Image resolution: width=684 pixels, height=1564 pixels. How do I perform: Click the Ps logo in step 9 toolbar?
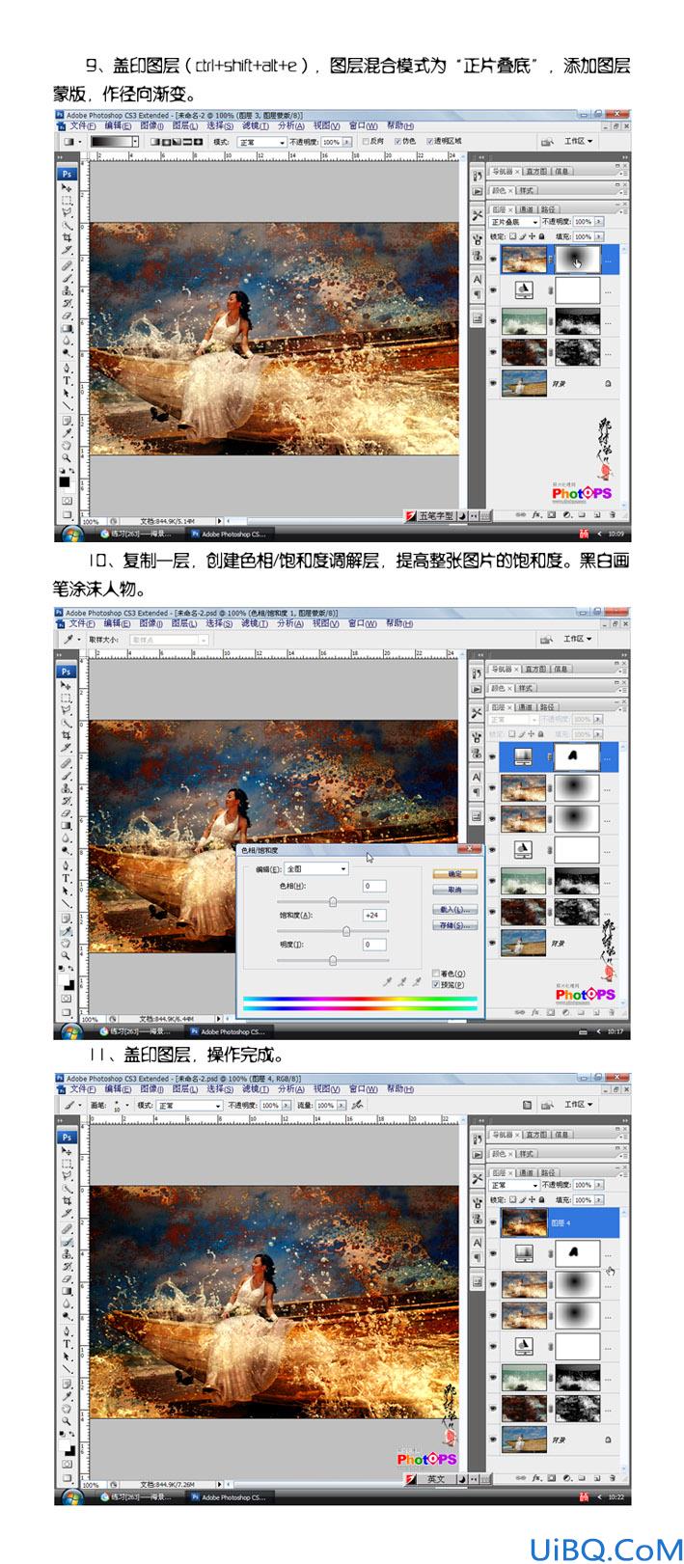[x=66, y=174]
